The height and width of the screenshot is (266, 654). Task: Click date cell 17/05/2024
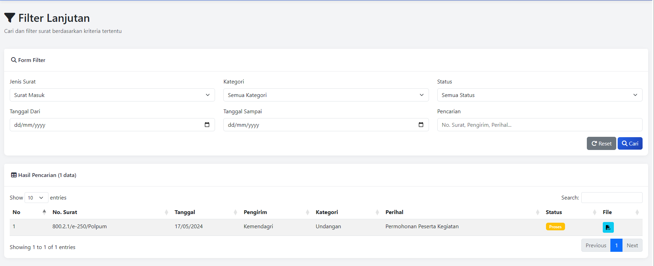tap(189, 226)
